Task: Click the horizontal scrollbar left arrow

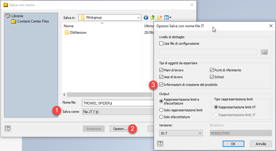Action: coord(64,95)
